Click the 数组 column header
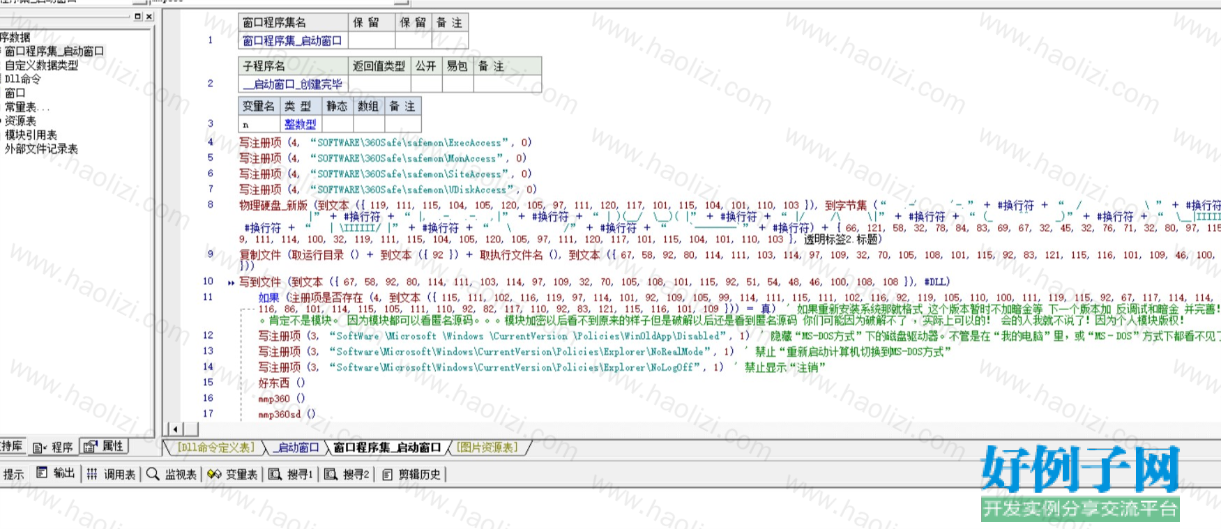Screen dimensions: 1221x529 point(368,106)
